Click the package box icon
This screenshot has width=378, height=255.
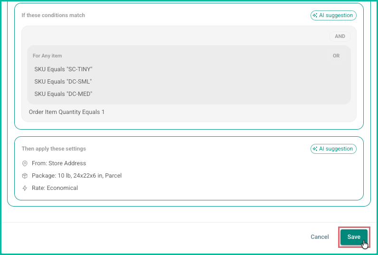click(25, 176)
